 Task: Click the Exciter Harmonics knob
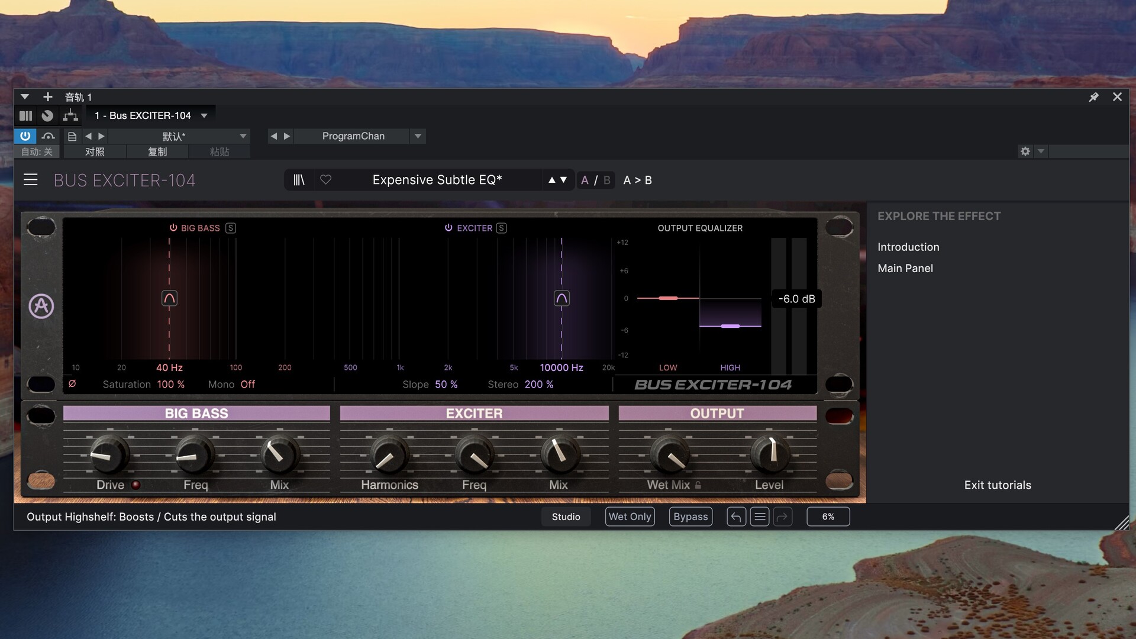(x=389, y=454)
